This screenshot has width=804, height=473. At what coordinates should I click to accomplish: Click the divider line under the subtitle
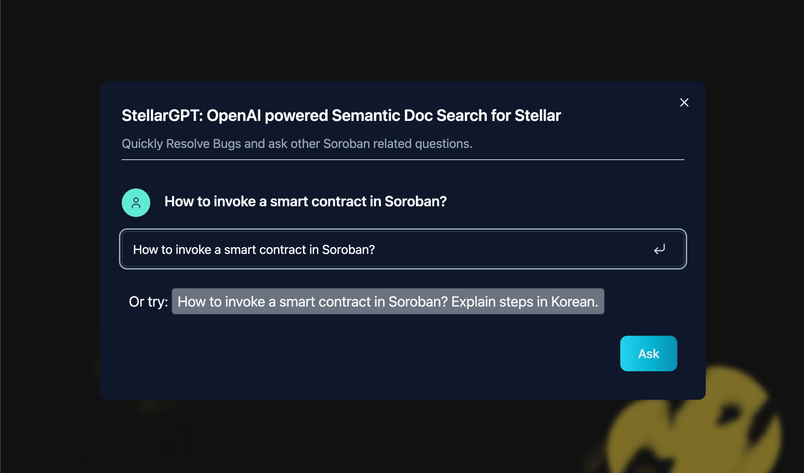pyautogui.click(x=403, y=160)
